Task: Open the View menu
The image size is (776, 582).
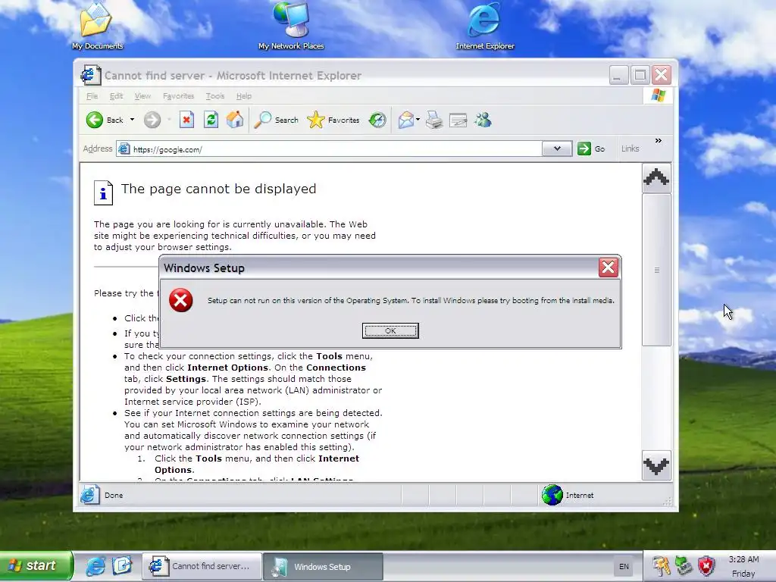Action: click(142, 96)
